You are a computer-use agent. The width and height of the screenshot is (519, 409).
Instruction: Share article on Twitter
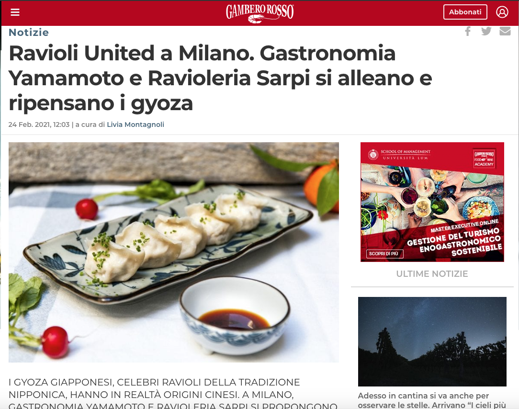486,32
